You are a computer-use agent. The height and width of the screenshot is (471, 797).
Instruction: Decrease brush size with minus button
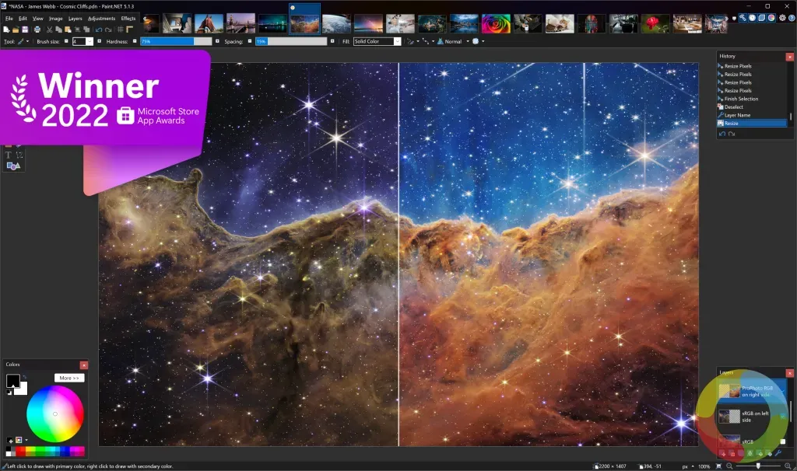point(66,41)
